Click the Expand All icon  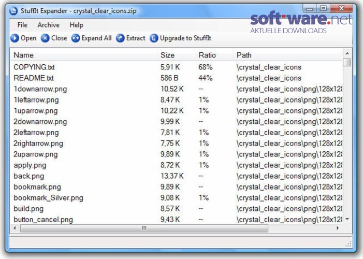[x=76, y=38]
